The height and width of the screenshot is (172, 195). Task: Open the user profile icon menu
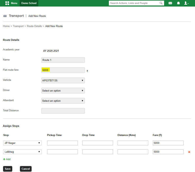pos(186,3)
